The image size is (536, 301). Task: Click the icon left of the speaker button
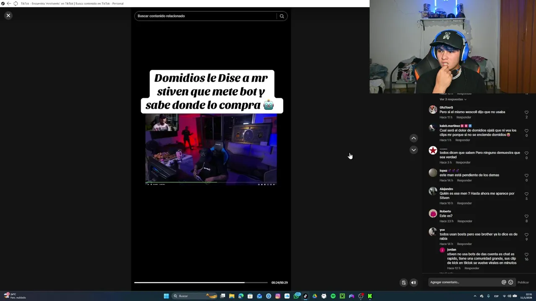[404, 283]
